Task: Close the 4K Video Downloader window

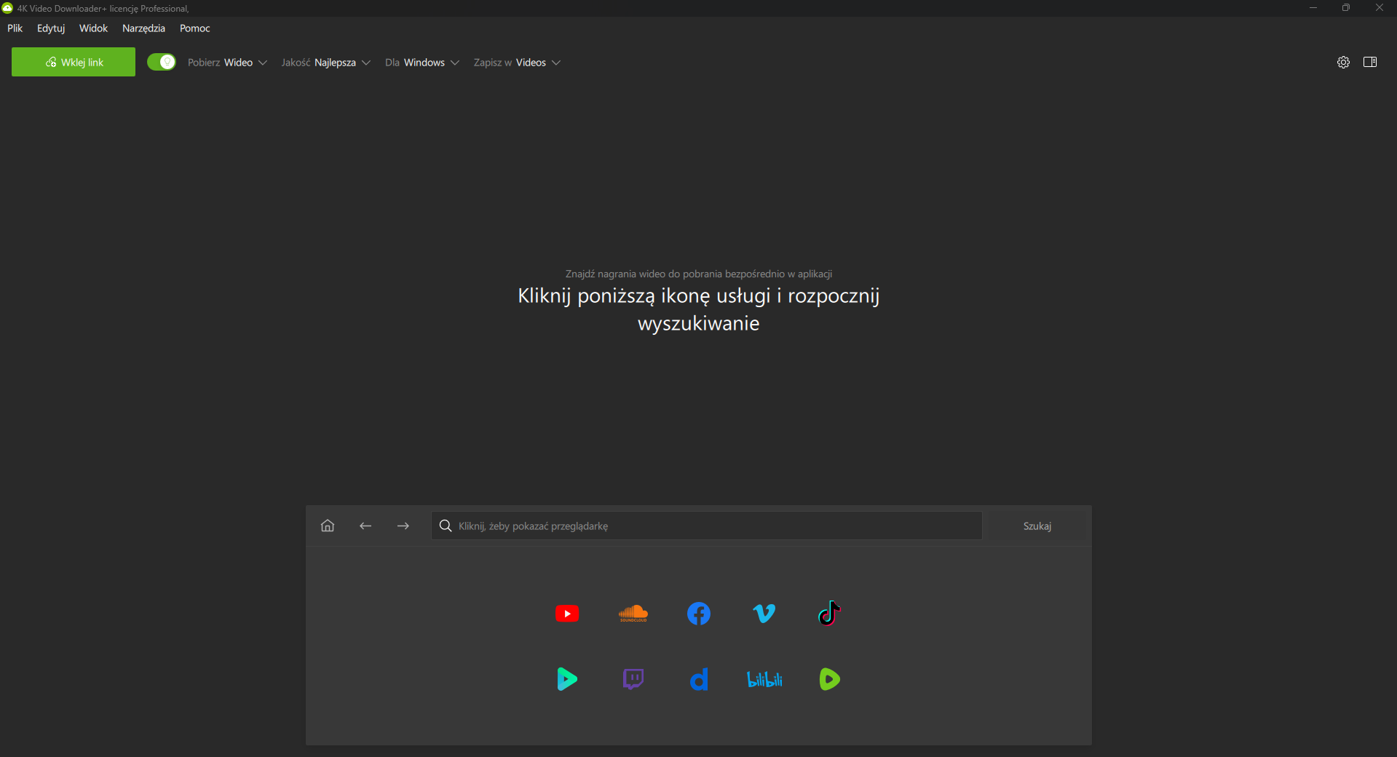Action: (1380, 8)
